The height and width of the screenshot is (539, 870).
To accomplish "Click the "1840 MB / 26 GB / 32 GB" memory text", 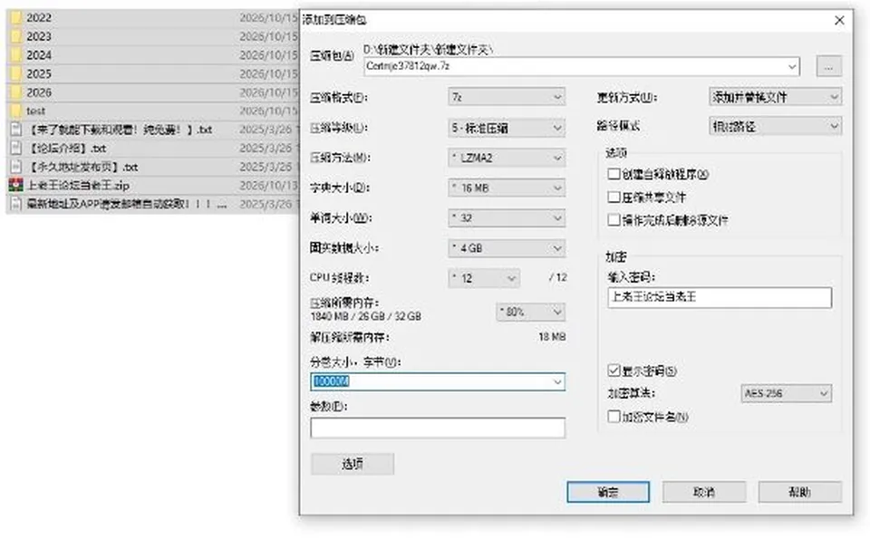I will coord(365,316).
